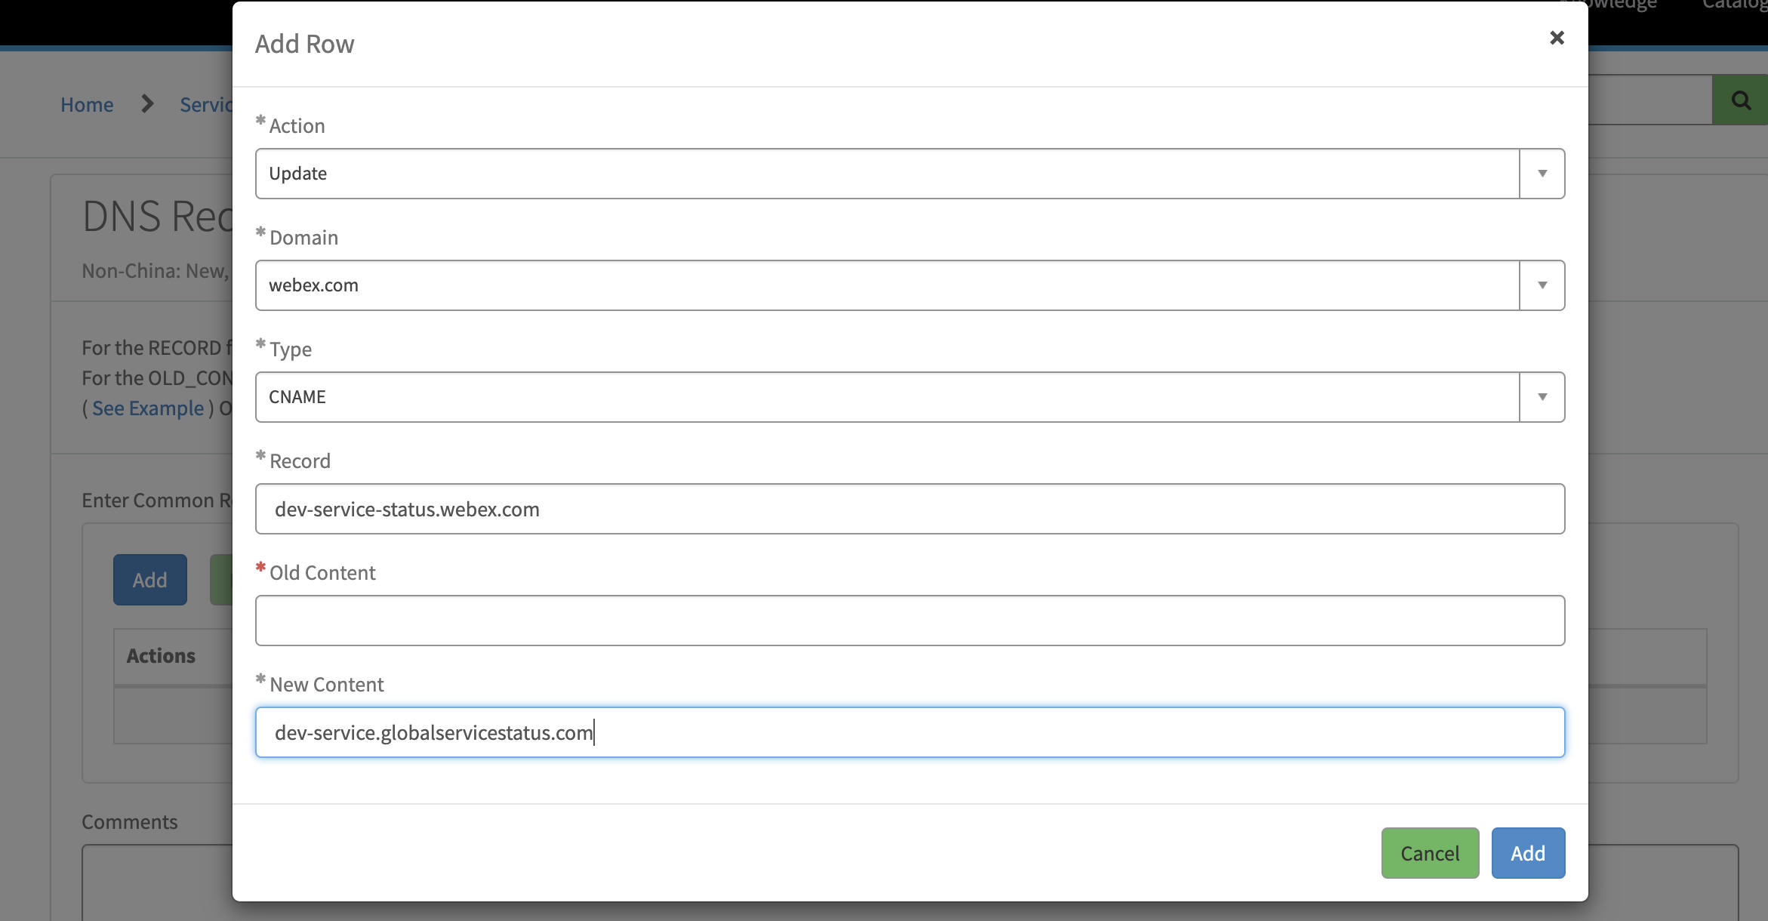1768x921 pixels.
Task: Click the Action dropdown arrow
Action: click(1542, 174)
